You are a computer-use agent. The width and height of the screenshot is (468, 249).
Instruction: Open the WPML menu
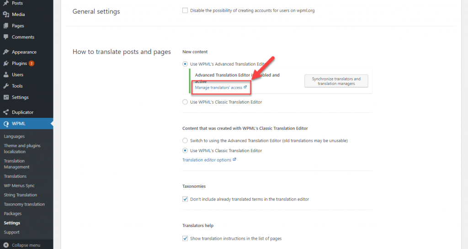pos(27,123)
